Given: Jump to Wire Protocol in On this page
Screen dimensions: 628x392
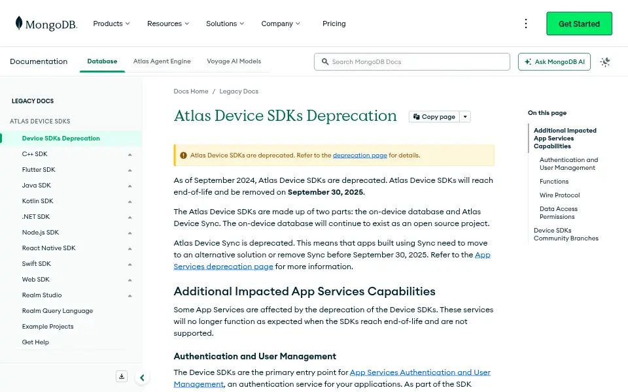Looking at the screenshot, I should click(x=559, y=195).
